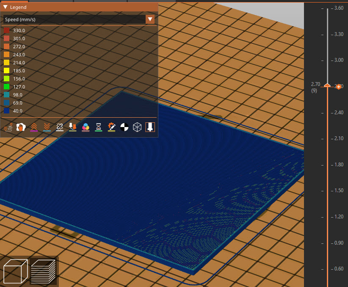Click the 2.40 layer height label
348x287 pixels.
click(339, 113)
